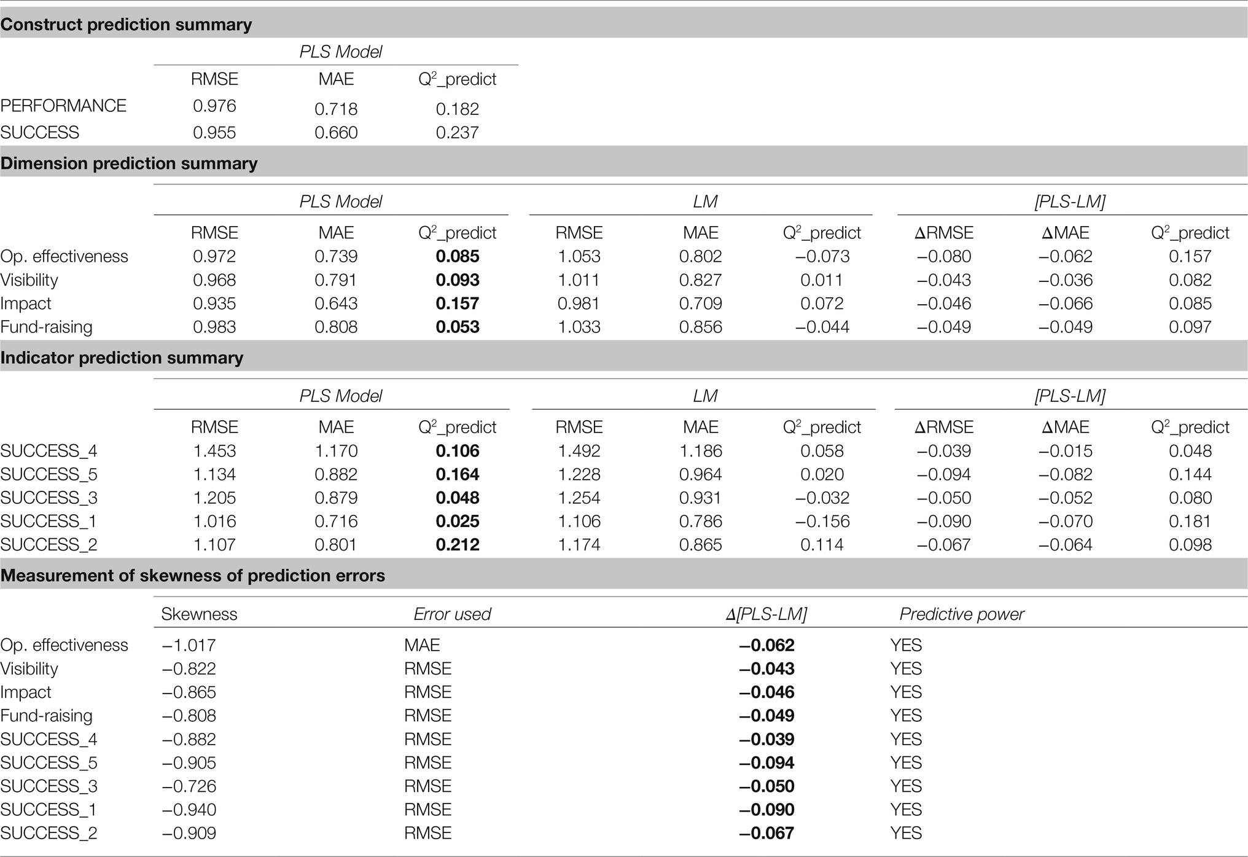1248x857 pixels.
Task: Click bold Q2_predict value 0.053
Action: (x=458, y=327)
